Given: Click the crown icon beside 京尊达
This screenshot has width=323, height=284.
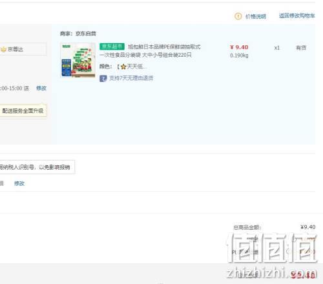Looking at the screenshot, I should click(3, 49).
